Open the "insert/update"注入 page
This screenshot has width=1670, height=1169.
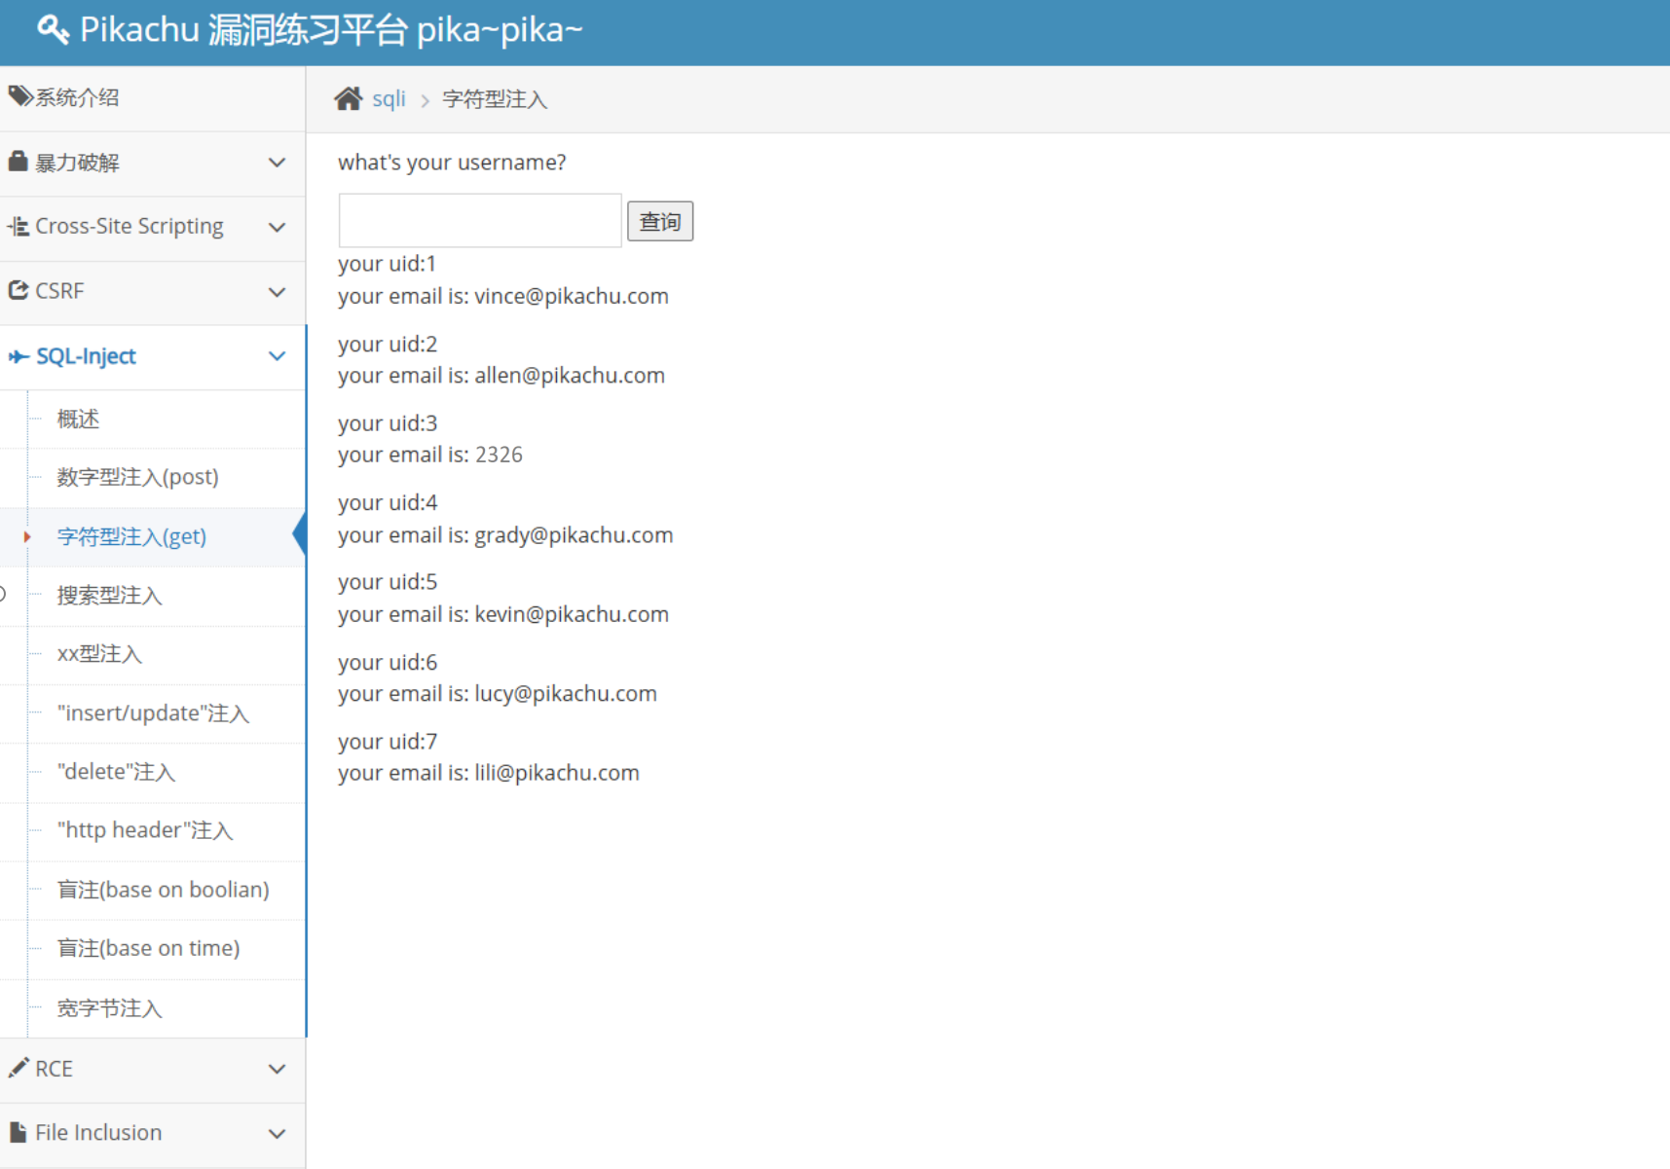pos(153,713)
